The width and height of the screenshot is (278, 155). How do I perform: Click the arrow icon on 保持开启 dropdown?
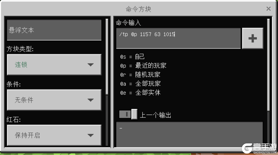91,135
